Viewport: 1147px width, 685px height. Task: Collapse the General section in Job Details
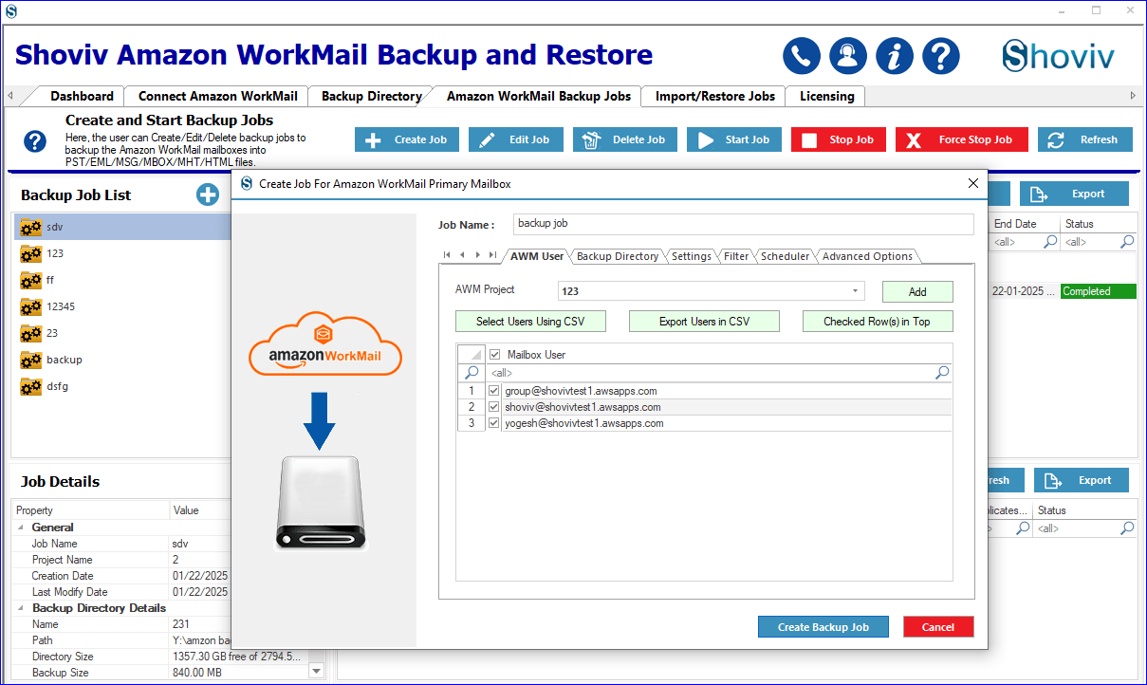(x=21, y=528)
